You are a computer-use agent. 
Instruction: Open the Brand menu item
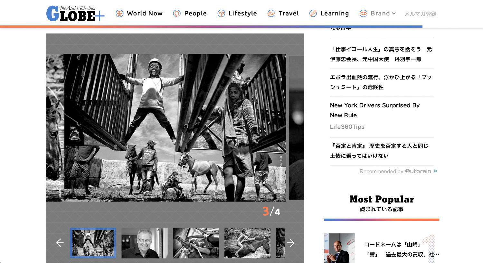[380, 13]
